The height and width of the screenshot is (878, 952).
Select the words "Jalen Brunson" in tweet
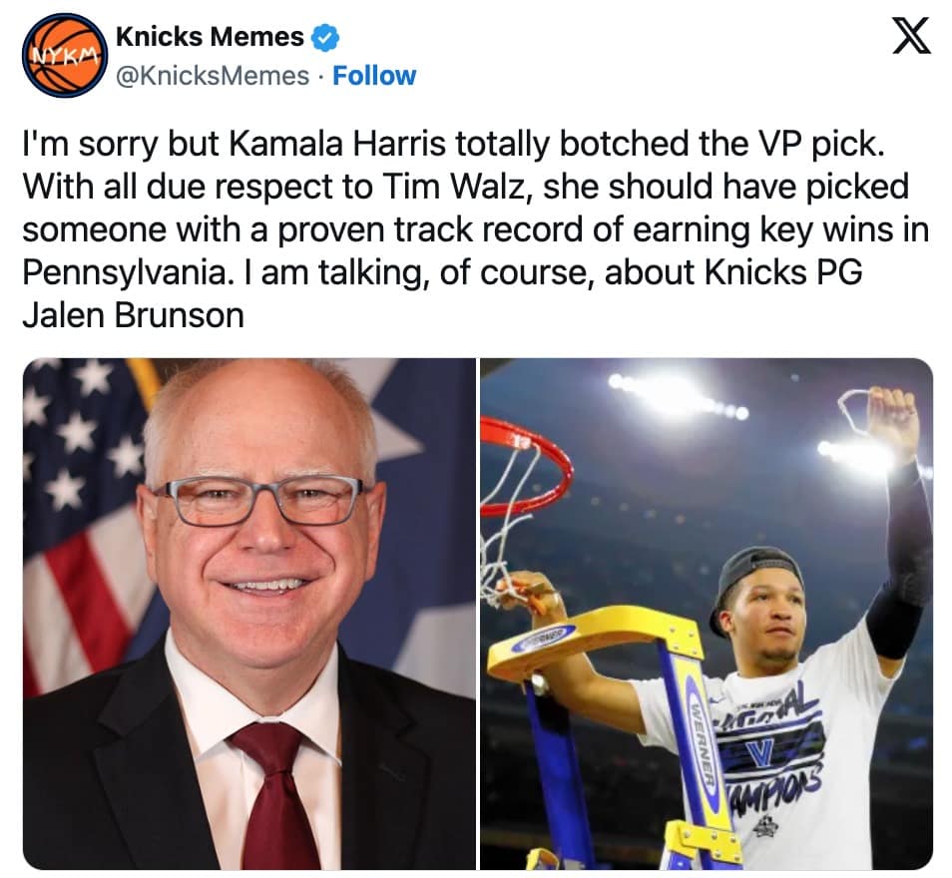pos(133,315)
